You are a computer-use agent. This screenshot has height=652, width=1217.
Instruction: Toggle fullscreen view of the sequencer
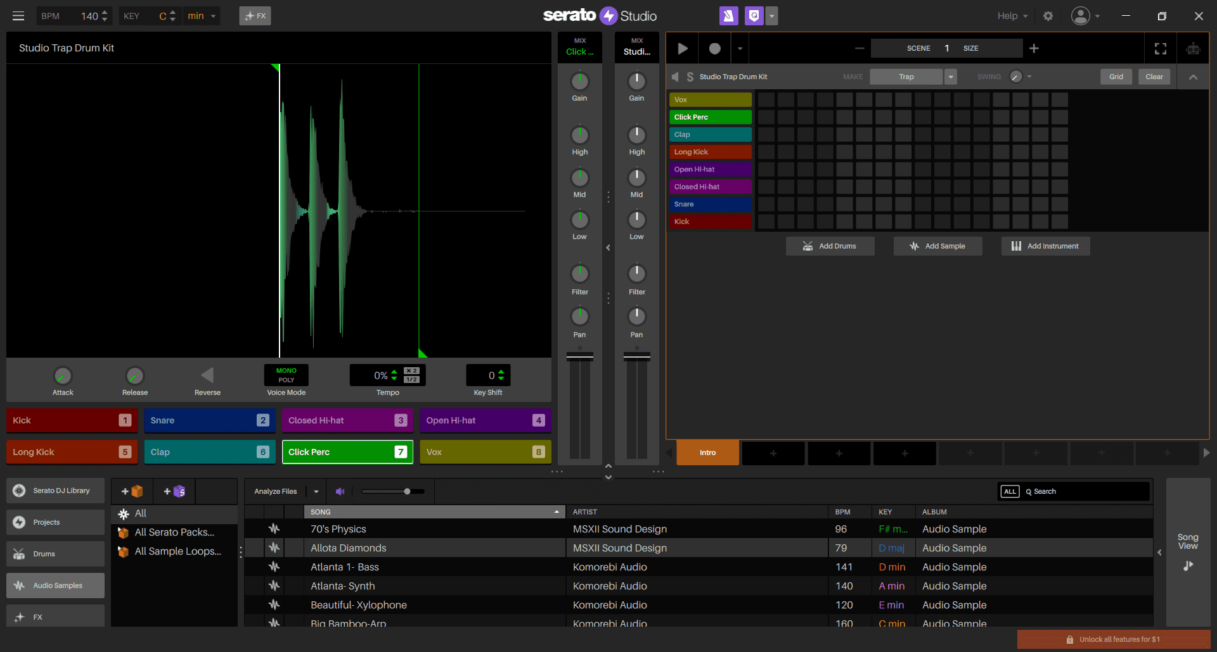pyautogui.click(x=1160, y=49)
